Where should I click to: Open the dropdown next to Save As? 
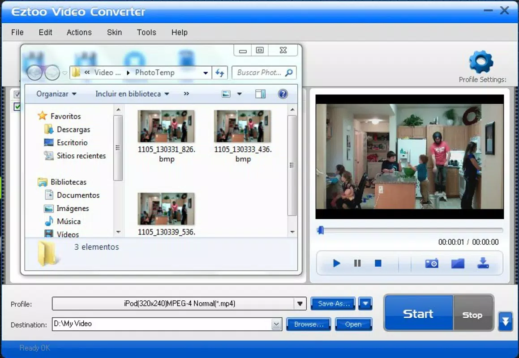pos(365,303)
